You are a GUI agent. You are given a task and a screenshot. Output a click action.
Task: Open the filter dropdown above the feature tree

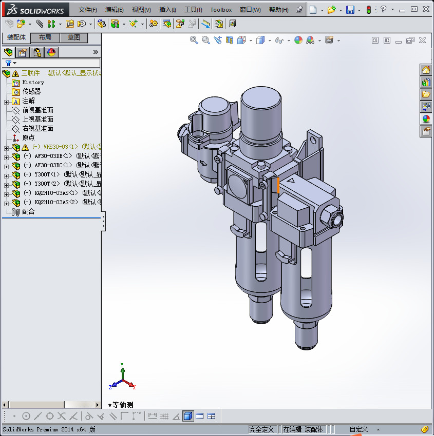pyautogui.click(x=11, y=63)
